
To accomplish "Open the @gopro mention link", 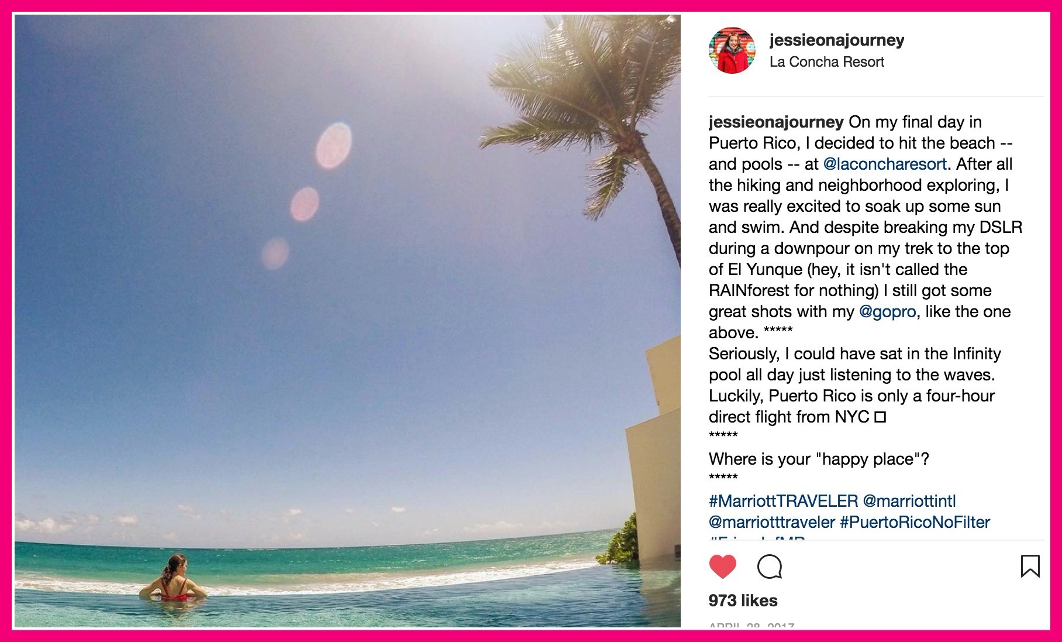I will 887,312.
